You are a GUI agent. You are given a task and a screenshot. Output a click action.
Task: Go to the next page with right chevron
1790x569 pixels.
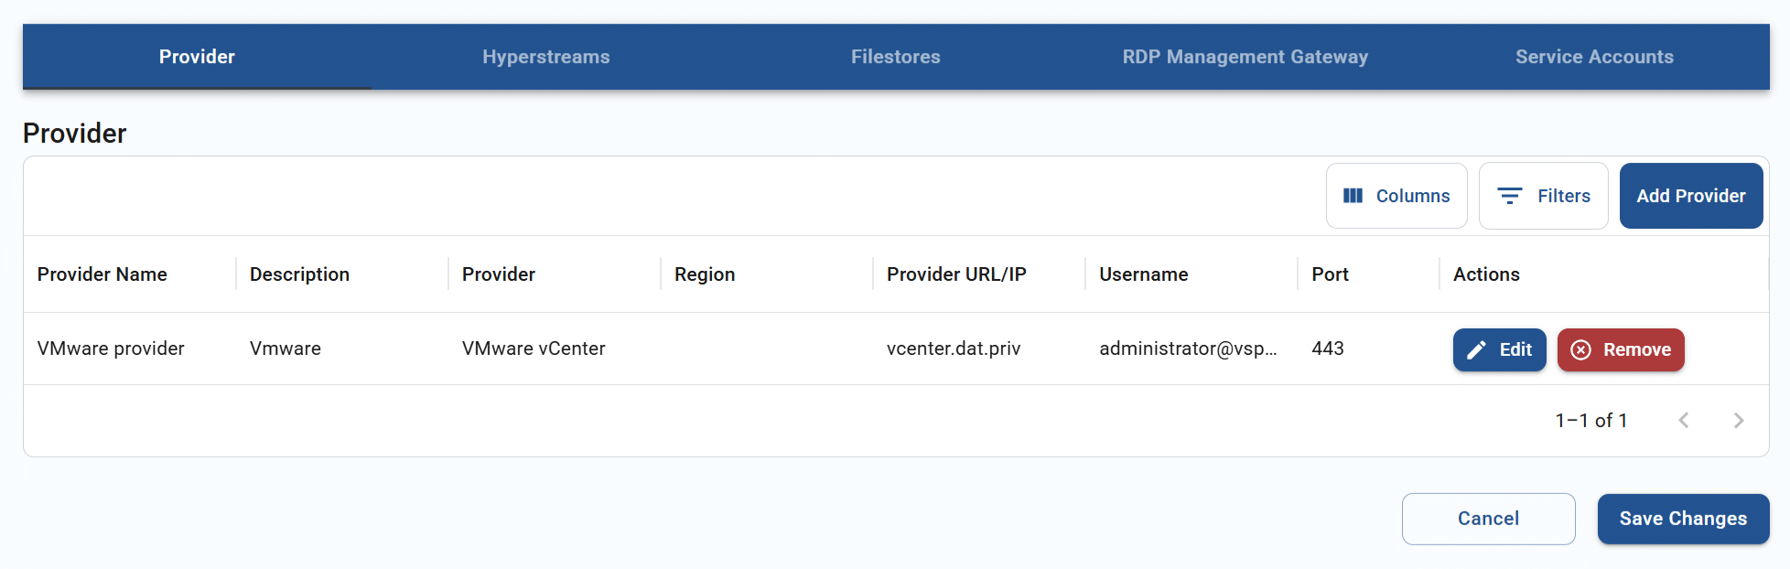coord(1738,421)
